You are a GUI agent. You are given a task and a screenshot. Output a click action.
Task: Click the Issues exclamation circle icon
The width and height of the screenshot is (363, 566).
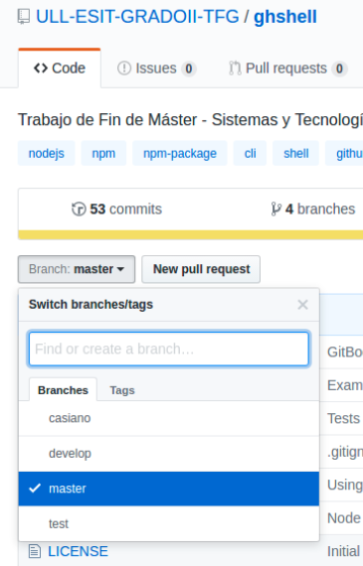pyautogui.click(x=124, y=69)
